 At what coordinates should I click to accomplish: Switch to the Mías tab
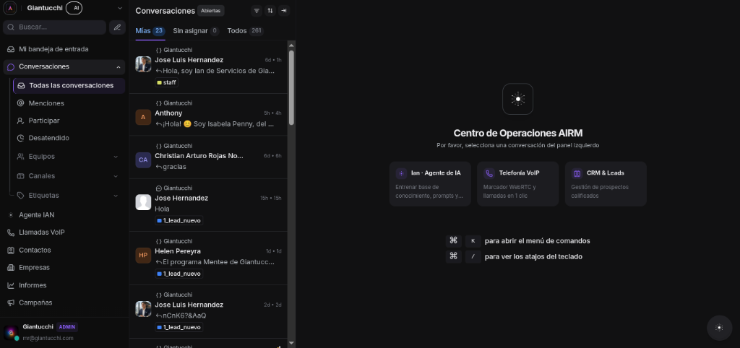coord(150,30)
